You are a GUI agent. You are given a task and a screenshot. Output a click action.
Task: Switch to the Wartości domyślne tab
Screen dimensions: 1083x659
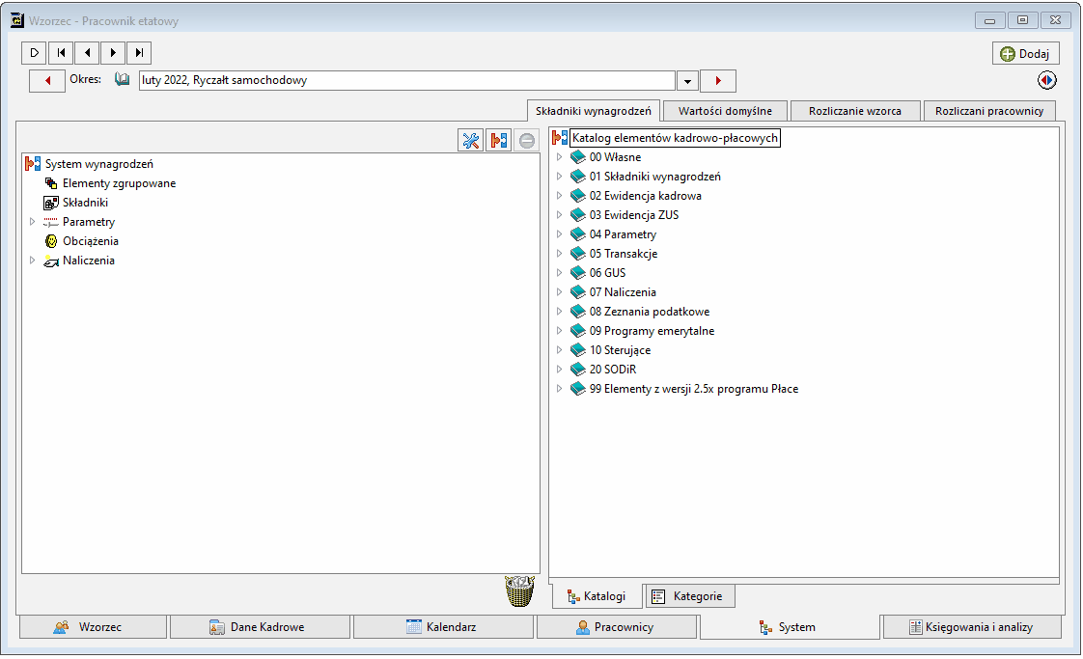pyautogui.click(x=725, y=111)
